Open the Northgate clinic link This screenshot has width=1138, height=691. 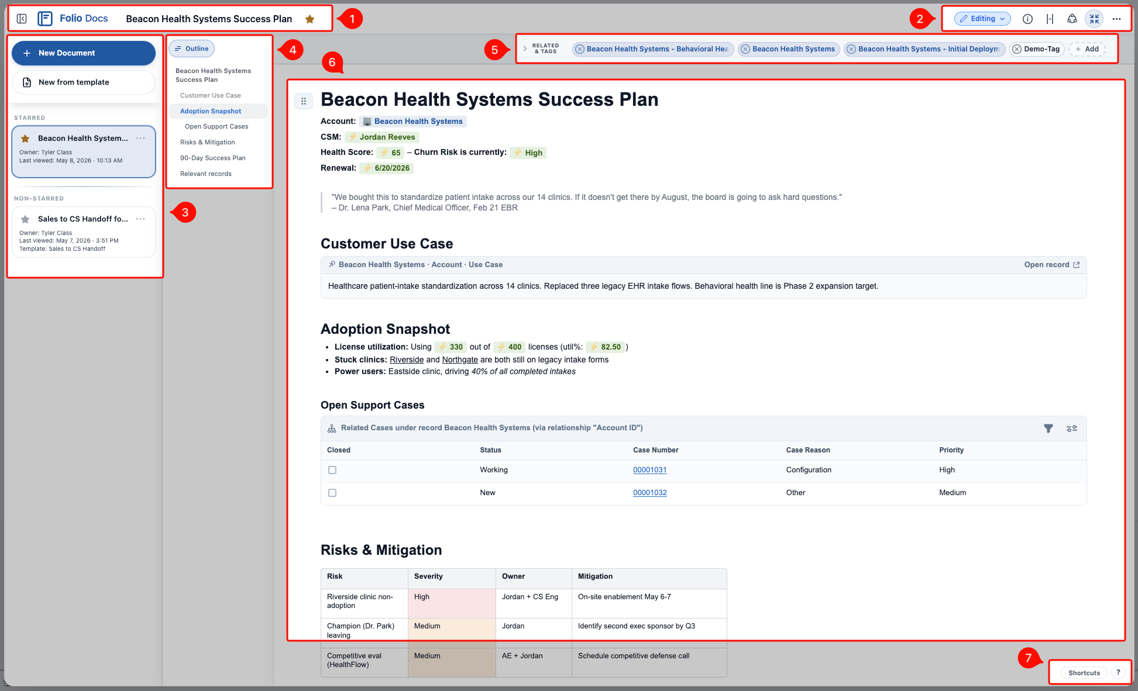pos(460,360)
